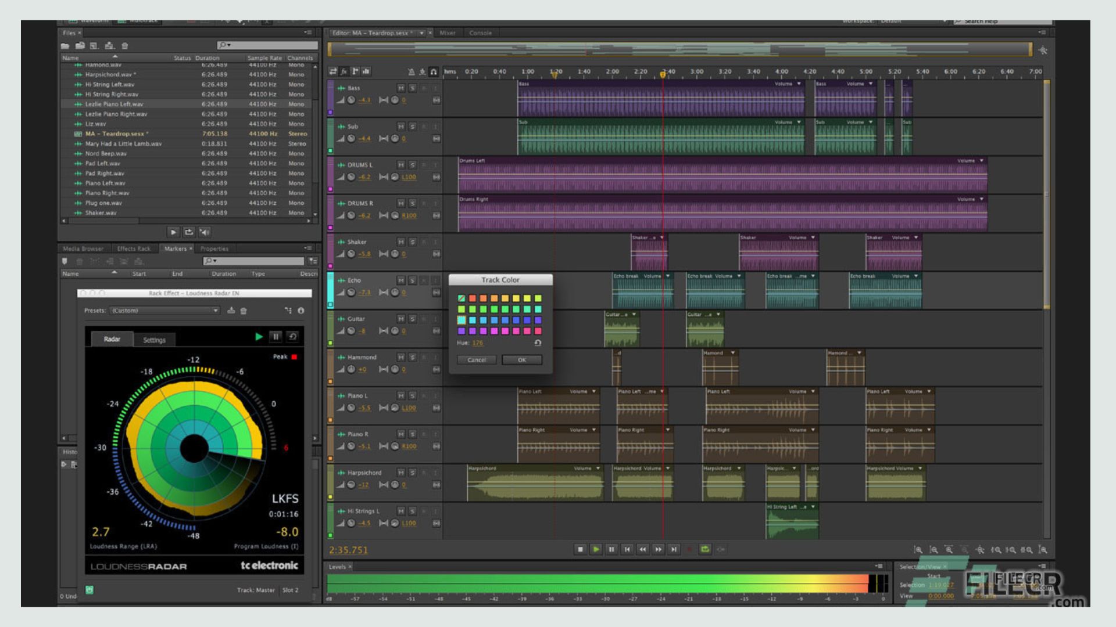Open the Properties tab
The width and height of the screenshot is (1116, 627).
pyautogui.click(x=214, y=248)
